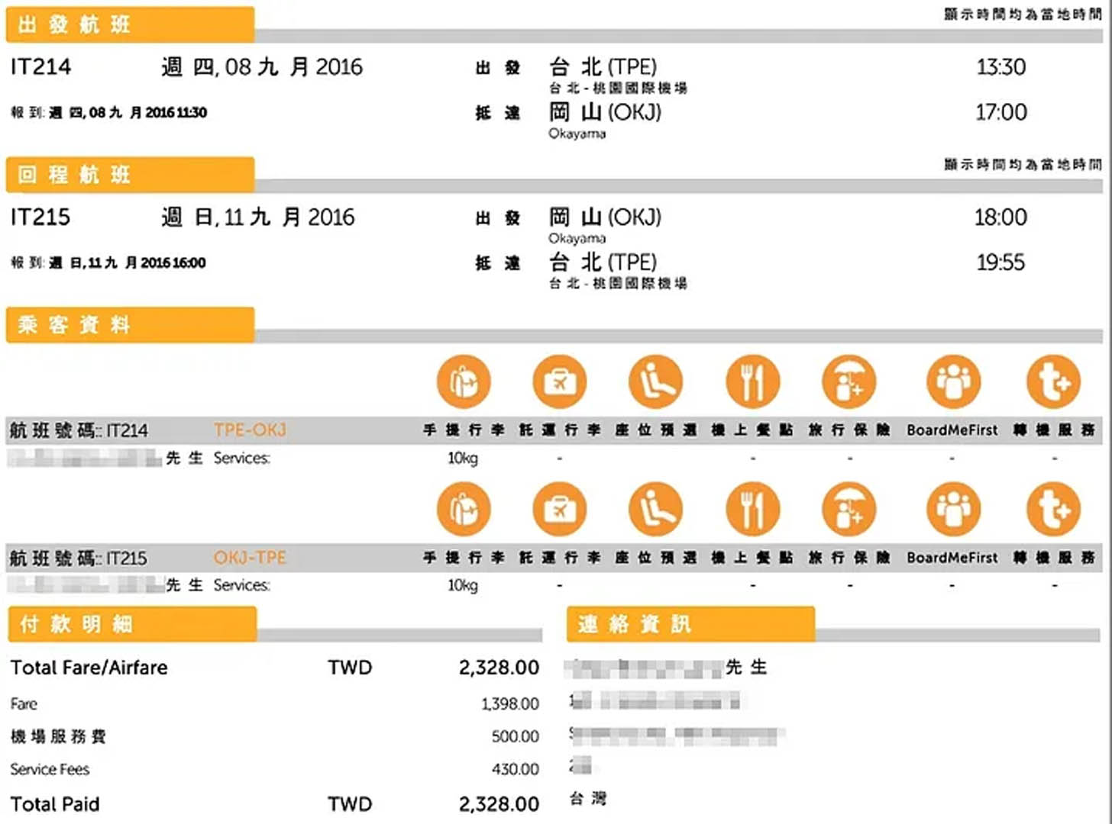Viewport: 1112px width, 824px height.
Task: Click the checked baggage icon for IT214
Action: click(560, 381)
